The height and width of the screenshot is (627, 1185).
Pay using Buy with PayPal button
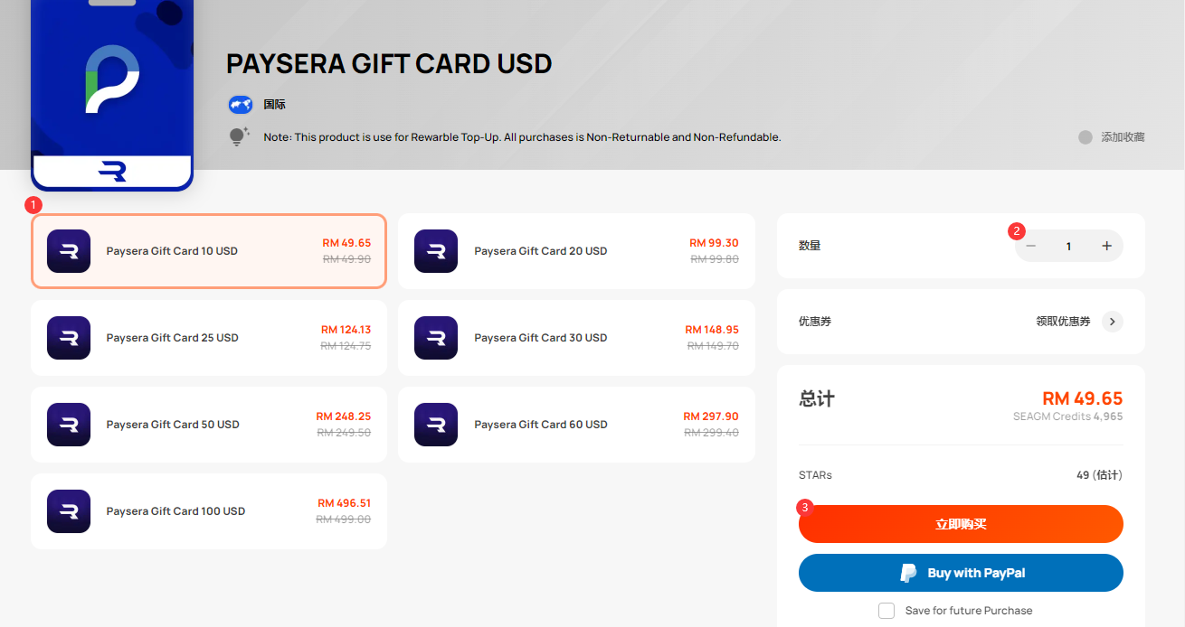961,573
